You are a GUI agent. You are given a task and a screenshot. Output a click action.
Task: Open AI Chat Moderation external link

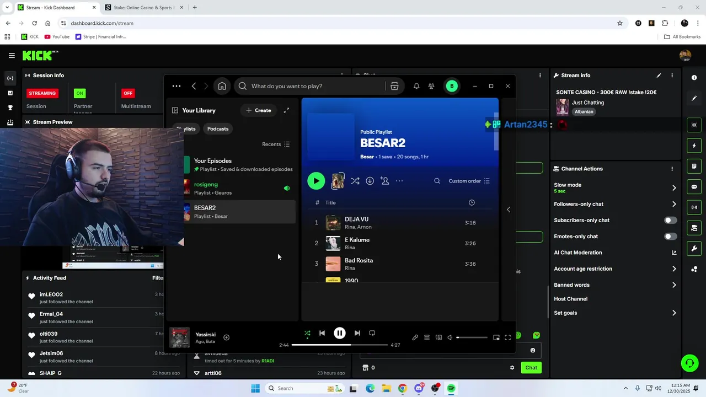674,253
